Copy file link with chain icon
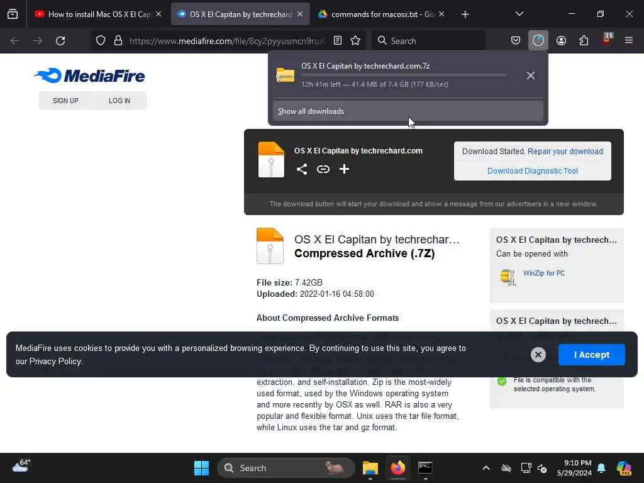The image size is (644, 483). [323, 169]
